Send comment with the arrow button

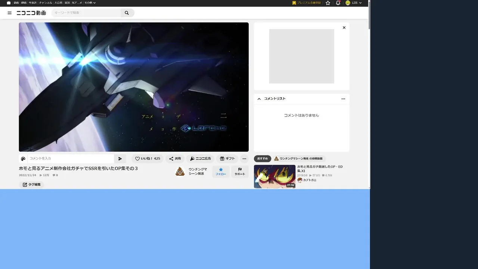(120, 159)
